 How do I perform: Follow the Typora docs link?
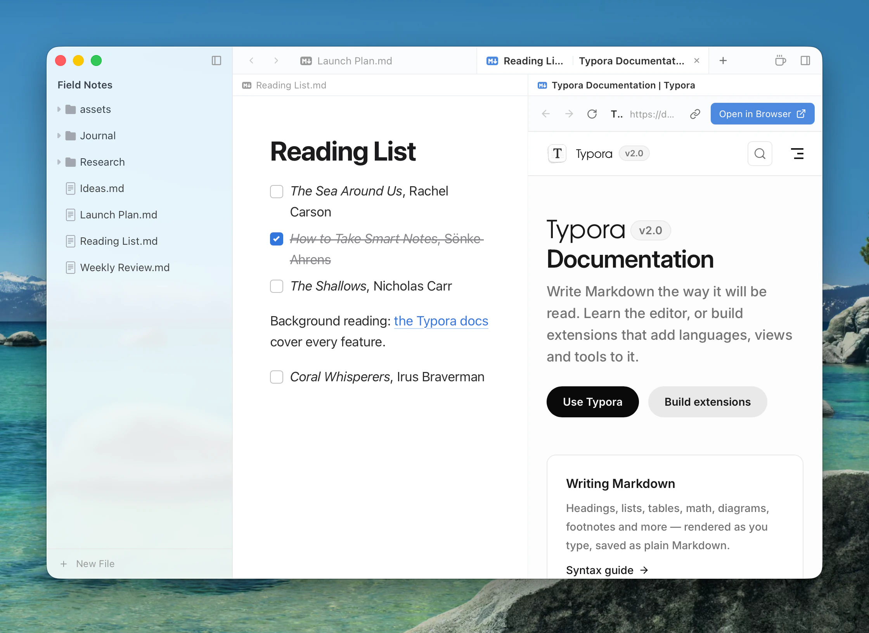point(441,321)
